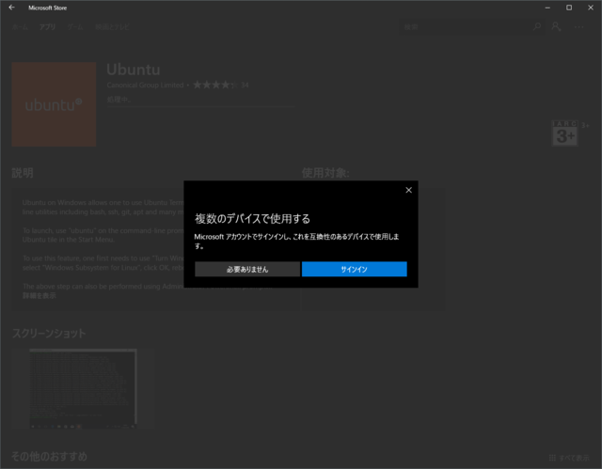Screen dimensions: 602x469
Task: Click the その他のおすすめ heading
Action: [x=49, y=457]
